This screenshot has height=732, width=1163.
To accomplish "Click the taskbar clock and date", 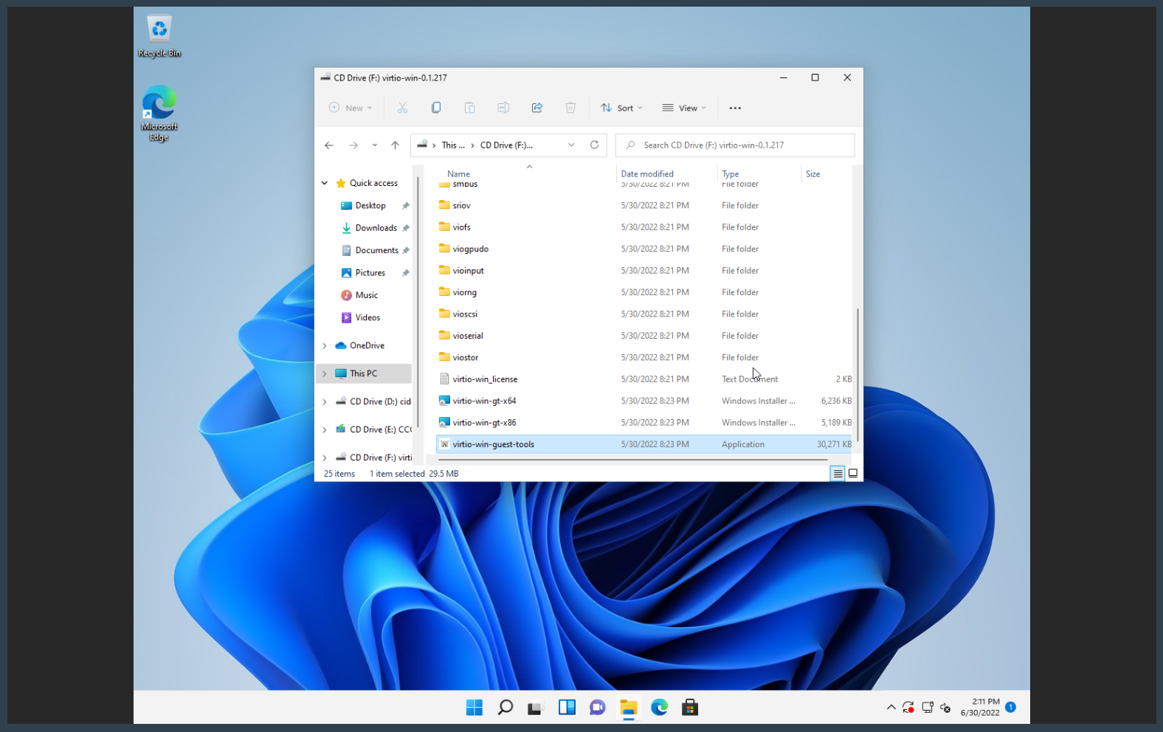I will click(x=981, y=707).
